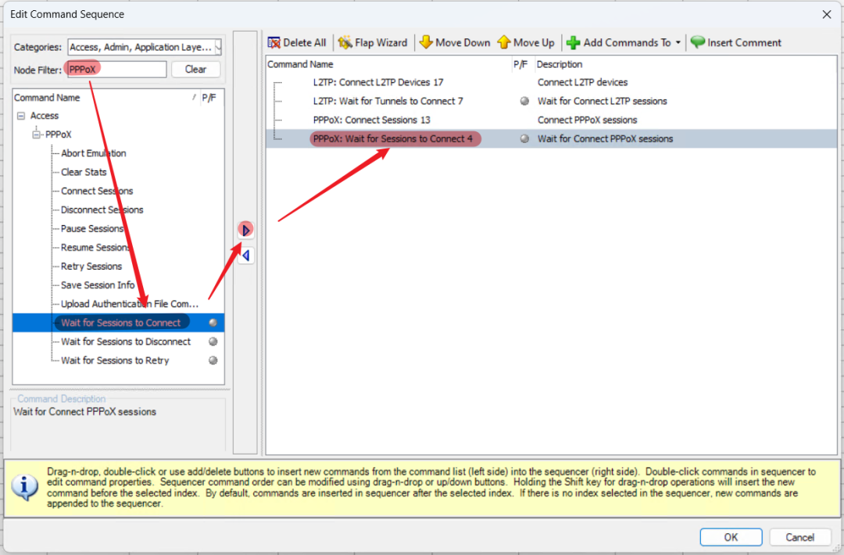
Task: Select PPPoX: Connect Sessions 13 row
Action: click(x=371, y=120)
